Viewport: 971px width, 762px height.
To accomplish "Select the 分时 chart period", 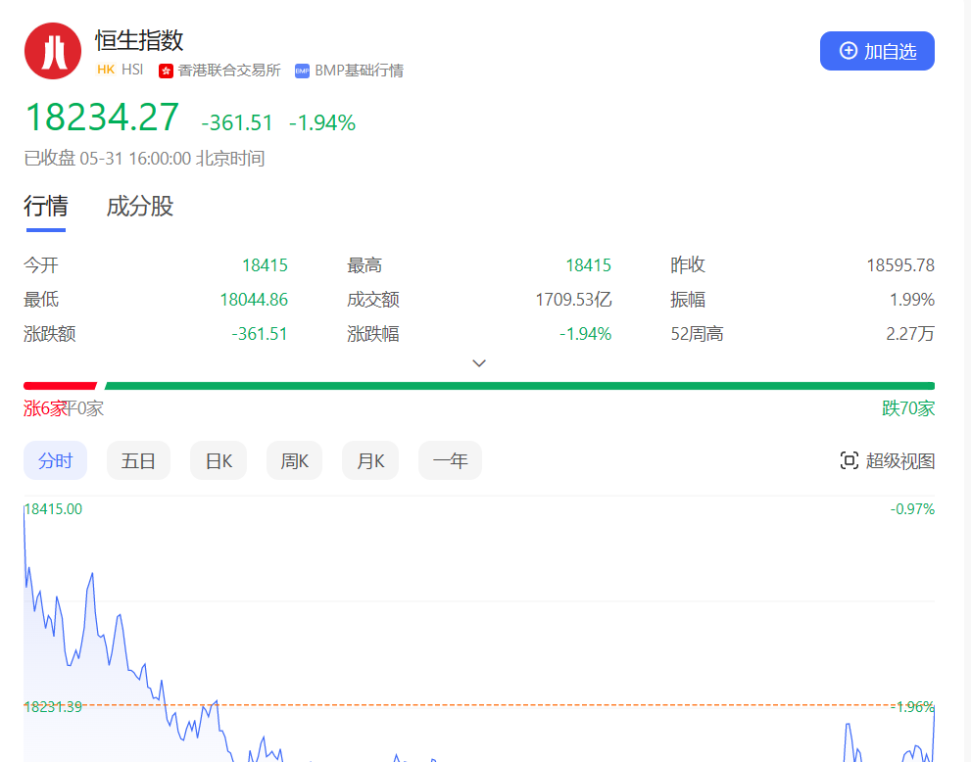I will click(55, 460).
